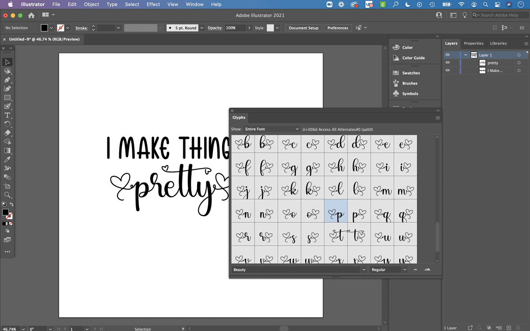This screenshot has width=530, height=331.
Task: Select the Zoom tool
Action: coord(7,195)
